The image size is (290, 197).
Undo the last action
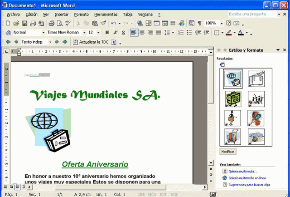pyautogui.click(x=114, y=23)
